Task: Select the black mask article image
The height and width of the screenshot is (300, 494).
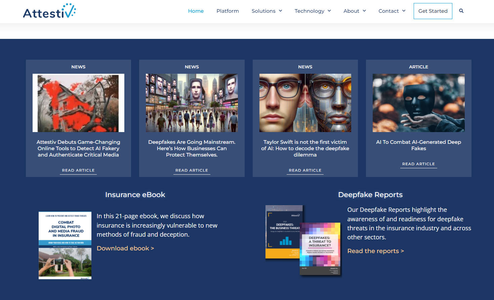Action: tap(418, 103)
